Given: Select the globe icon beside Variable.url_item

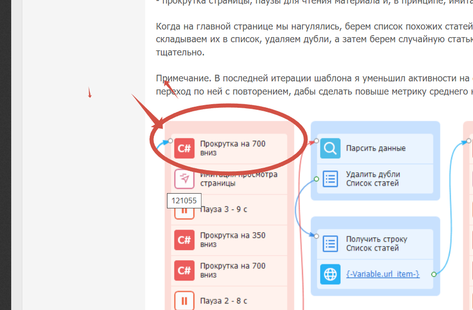Looking at the screenshot, I should click(x=330, y=274).
